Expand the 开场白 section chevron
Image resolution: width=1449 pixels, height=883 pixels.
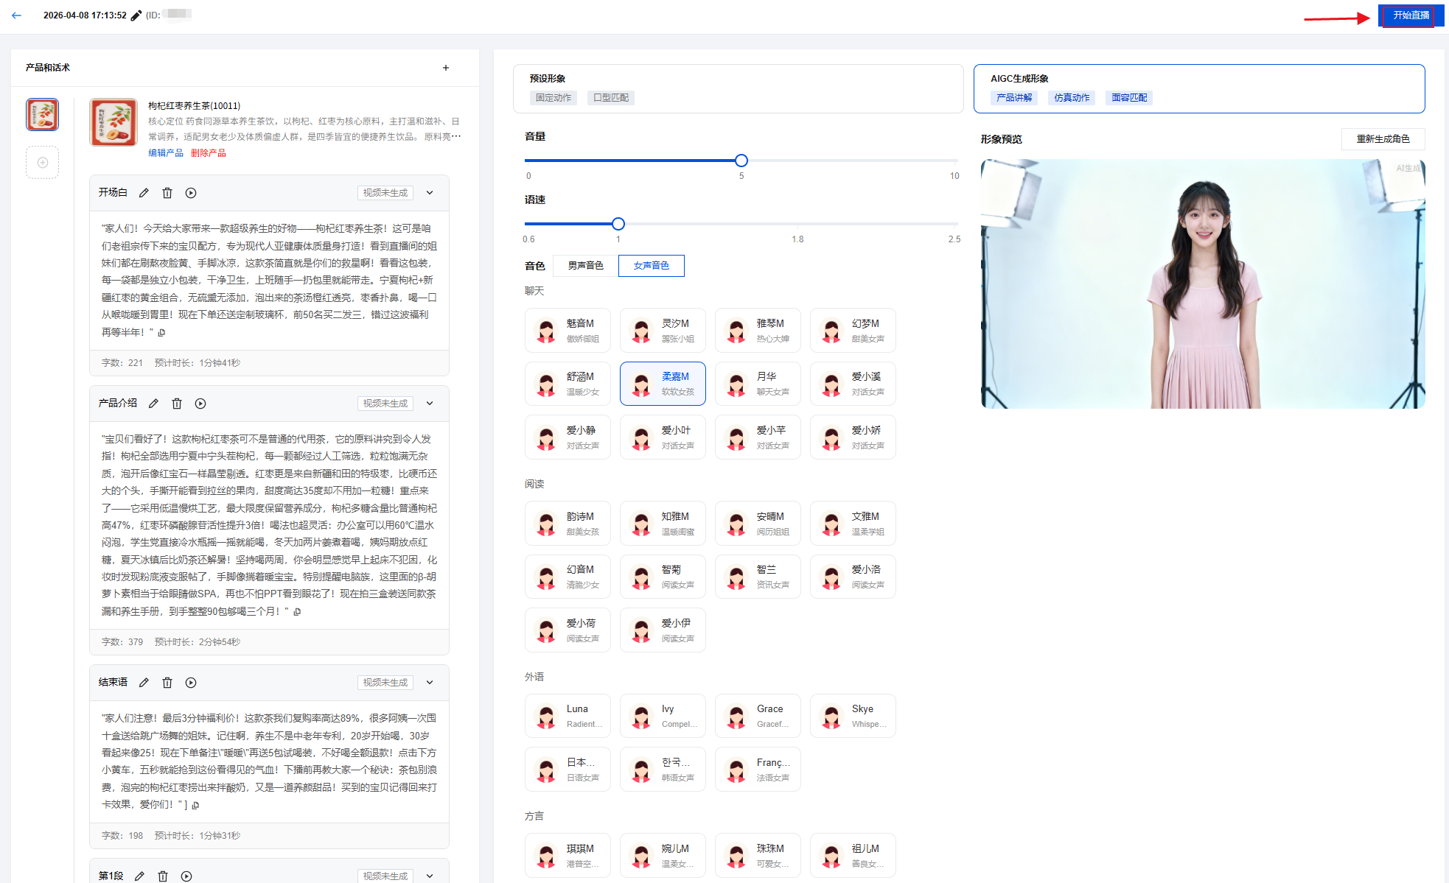point(430,193)
